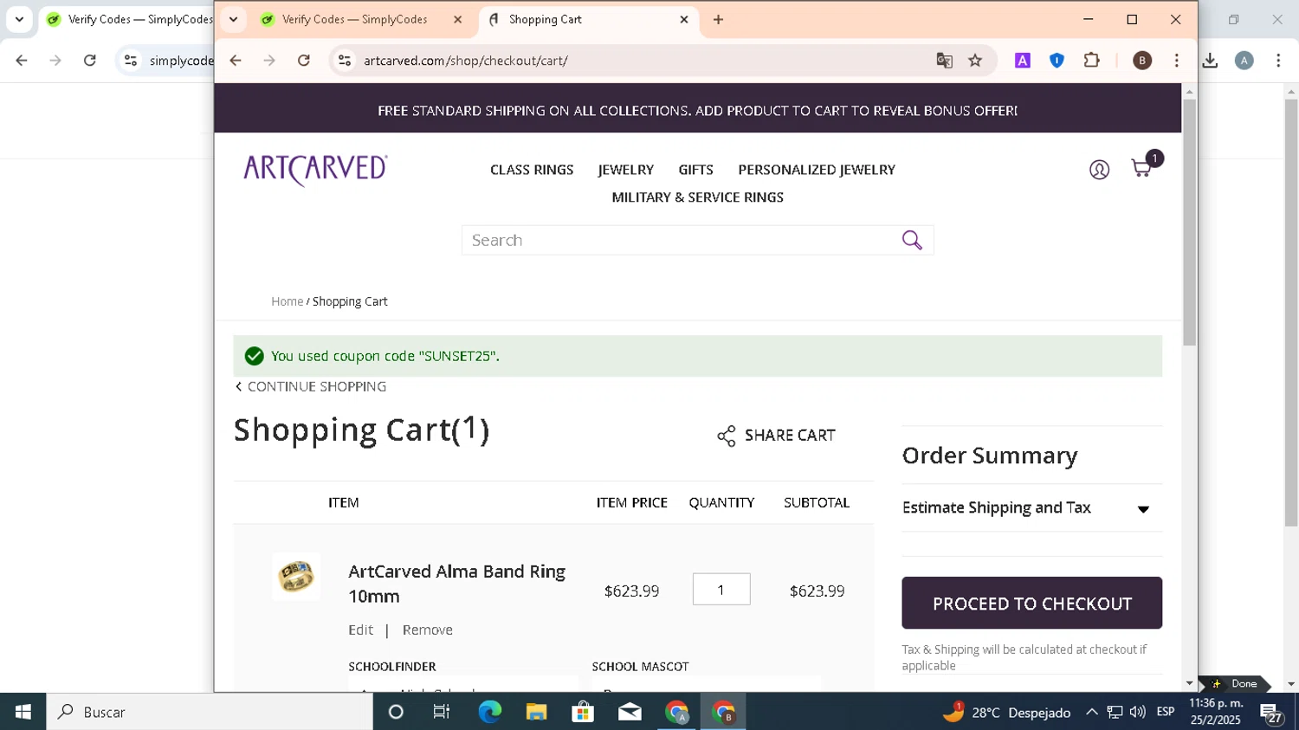The height and width of the screenshot is (730, 1299).
Task: Open Gifts menu
Action: (x=695, y=170)
